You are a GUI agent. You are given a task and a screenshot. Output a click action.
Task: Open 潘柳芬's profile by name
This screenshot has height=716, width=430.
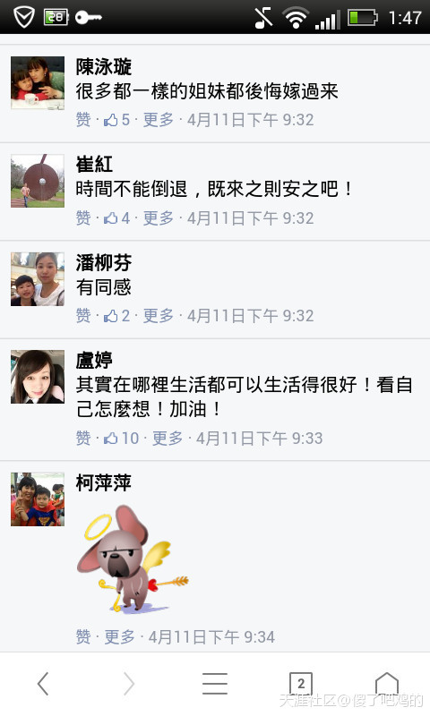[x=104, y=262]
